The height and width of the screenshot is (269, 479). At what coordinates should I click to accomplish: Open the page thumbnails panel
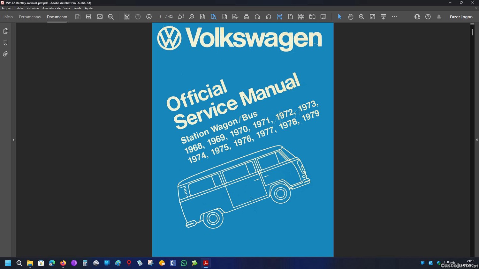[x=5, y=31]
